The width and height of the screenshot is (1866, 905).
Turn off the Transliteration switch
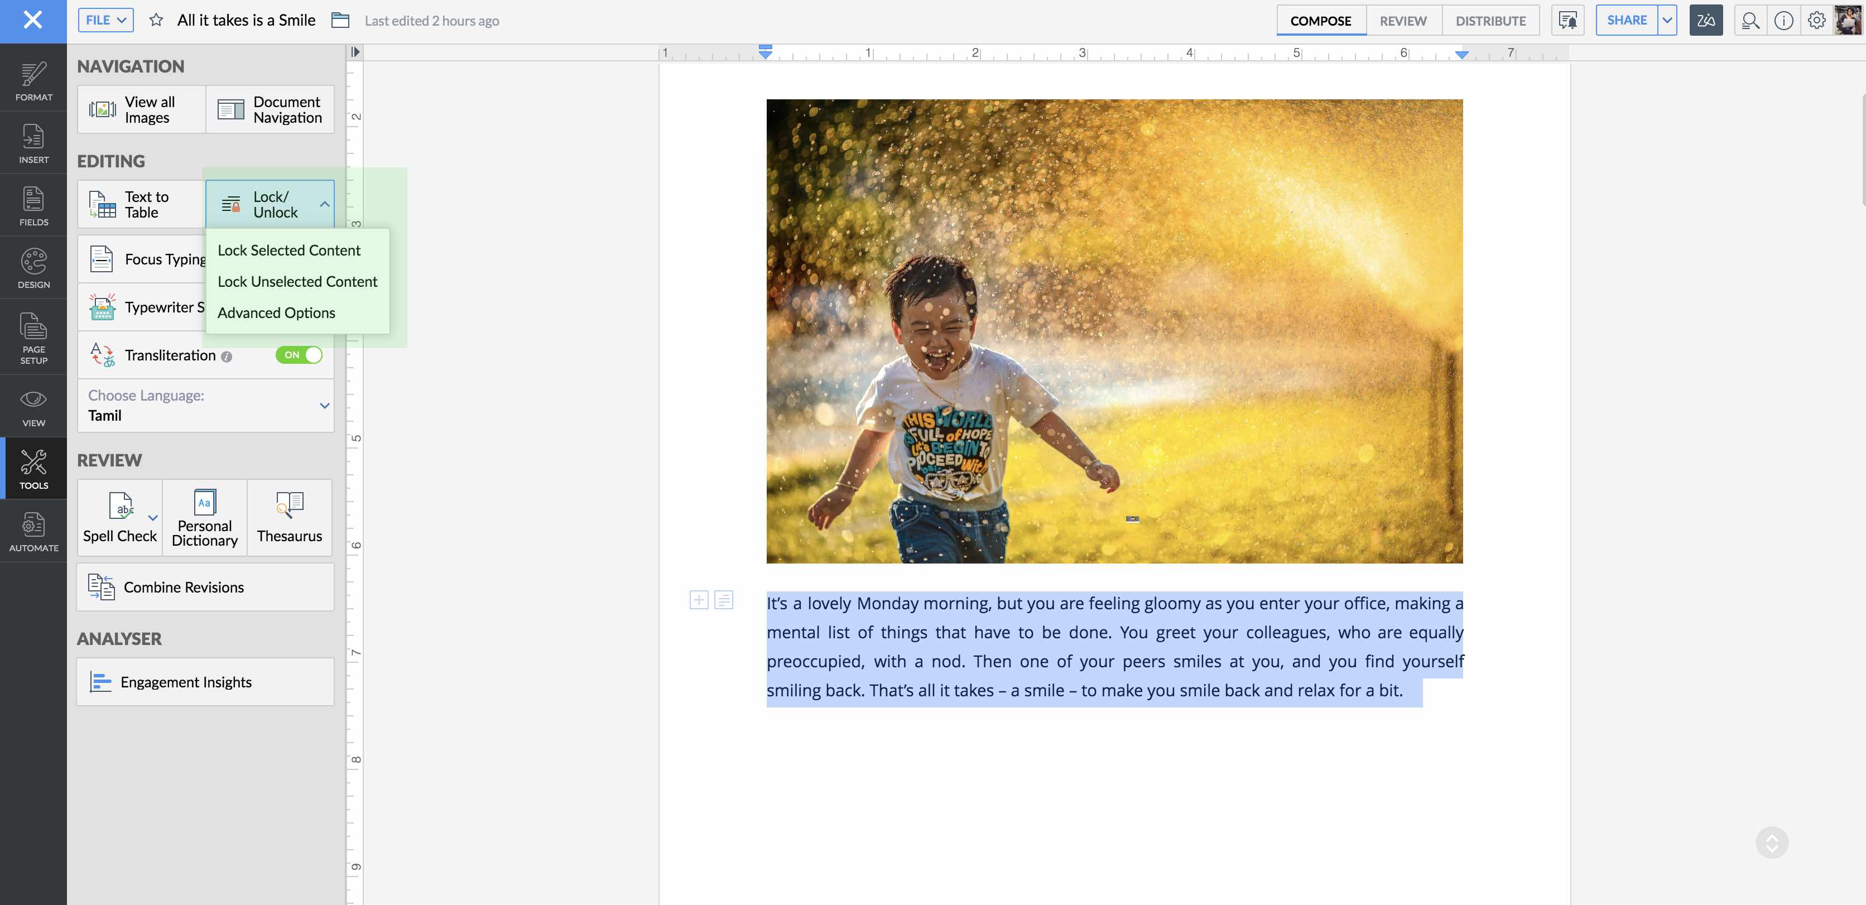click(299, 355)
